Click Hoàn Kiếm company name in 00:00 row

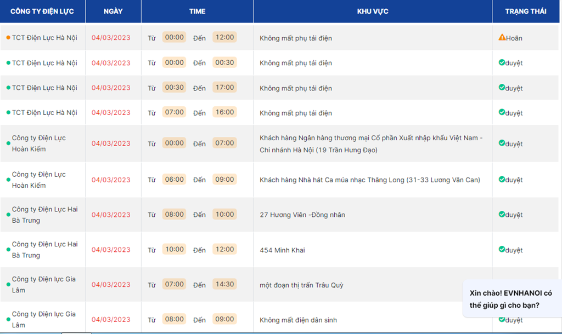(39, 143)
